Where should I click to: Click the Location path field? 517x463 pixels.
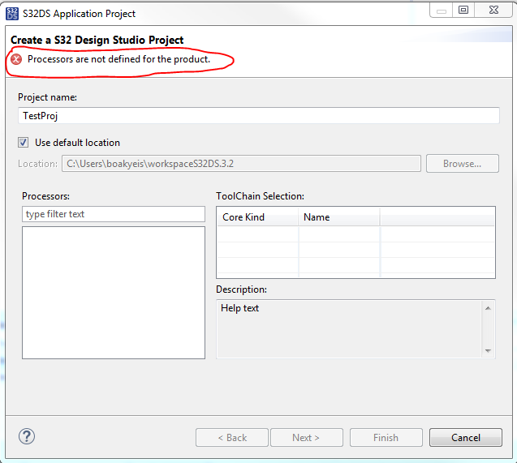click(241, 164)
